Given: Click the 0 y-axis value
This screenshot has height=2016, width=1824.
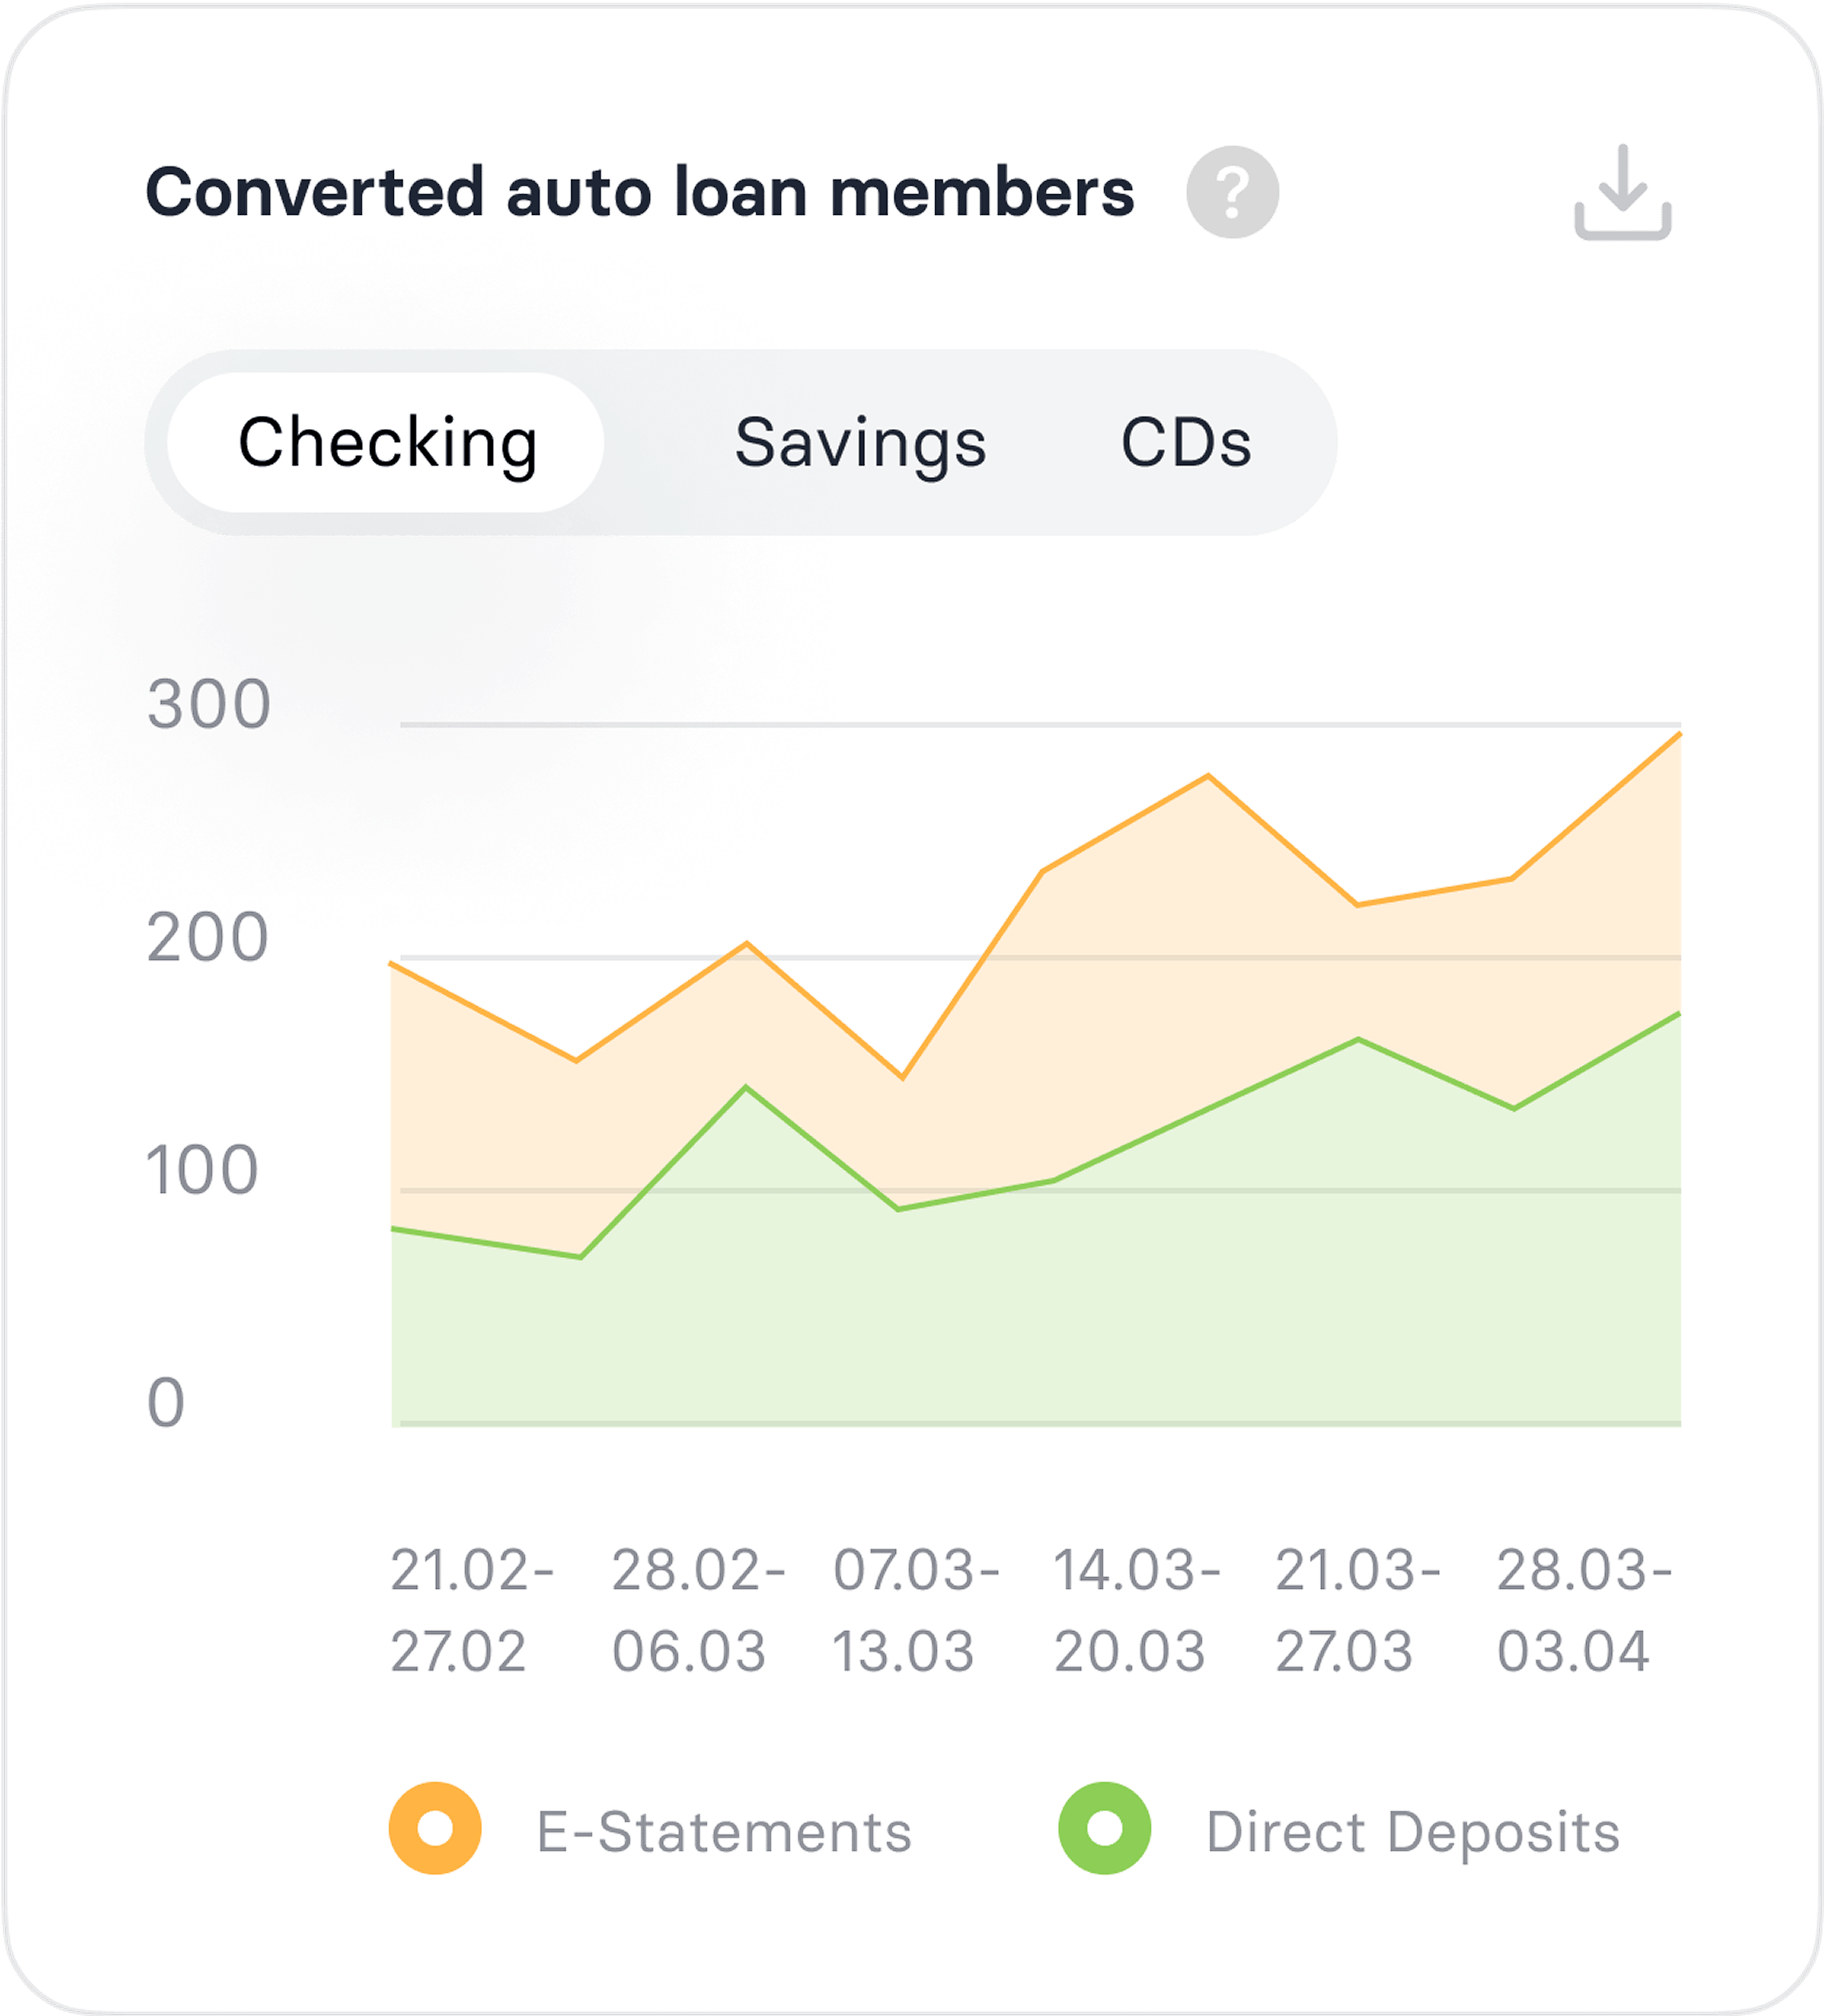Looking at the screenshot, I should click(166, 1403).
